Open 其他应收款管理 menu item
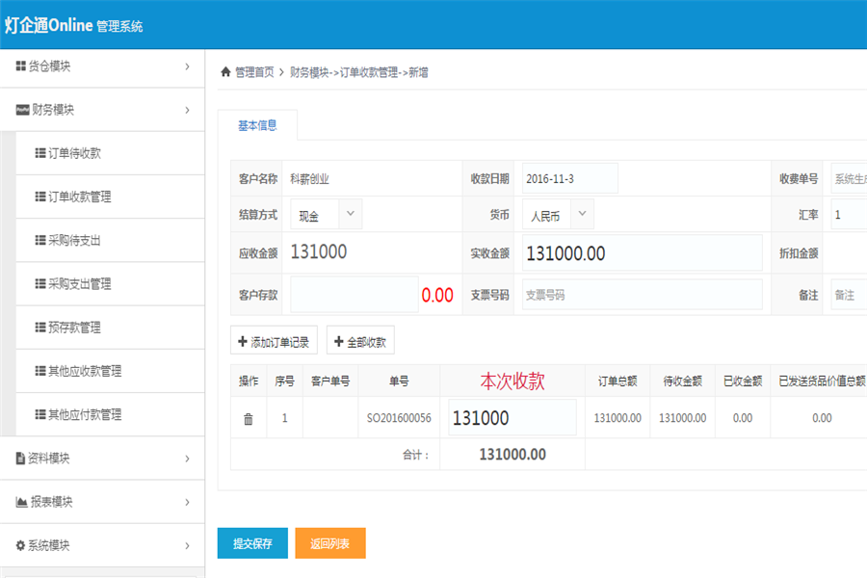867x578 pixels. tap(110, 371)
